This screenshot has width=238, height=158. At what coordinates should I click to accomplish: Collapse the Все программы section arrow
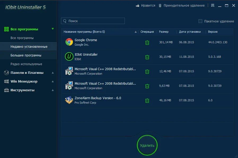[x=53, y=29]
